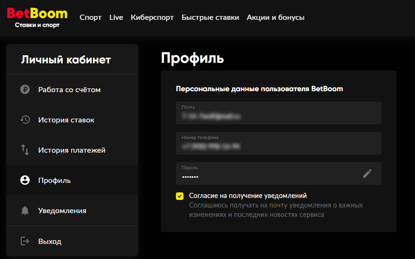
Task: Click the Пароль field
Action: [278, 173]
